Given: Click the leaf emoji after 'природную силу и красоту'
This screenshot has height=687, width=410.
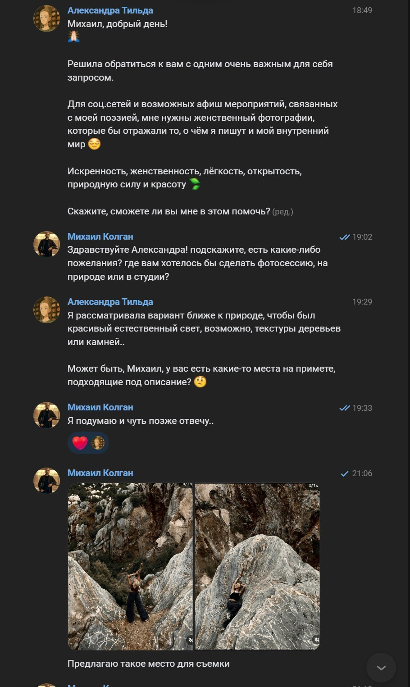Looking at the screenshot, I should [x=196, y=184].
